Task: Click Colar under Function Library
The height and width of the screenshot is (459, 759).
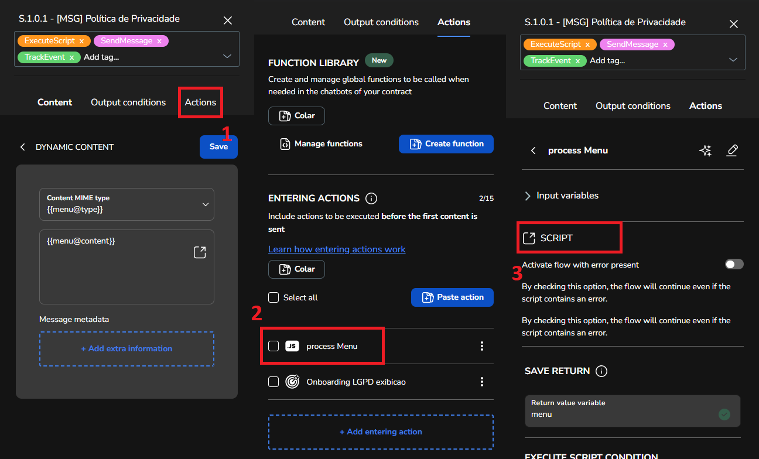Action: coord(296,116)
